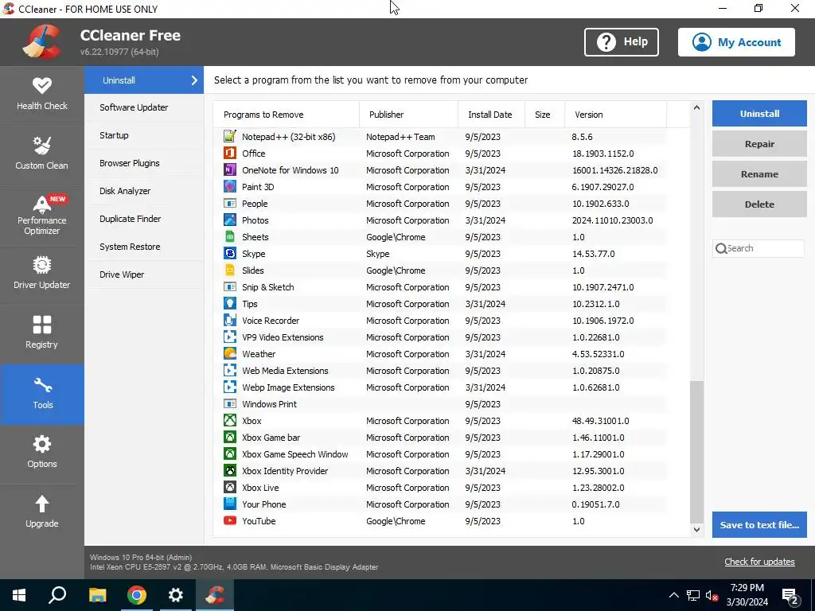Click the Slides icon in list
This screenshot has height=611, width=815.
[x=230, y=270]
